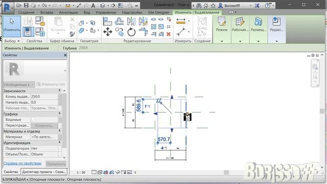327x184 pixels.
Task: Collapse the Материалы и отделка section
Action: tap(59, 131)
